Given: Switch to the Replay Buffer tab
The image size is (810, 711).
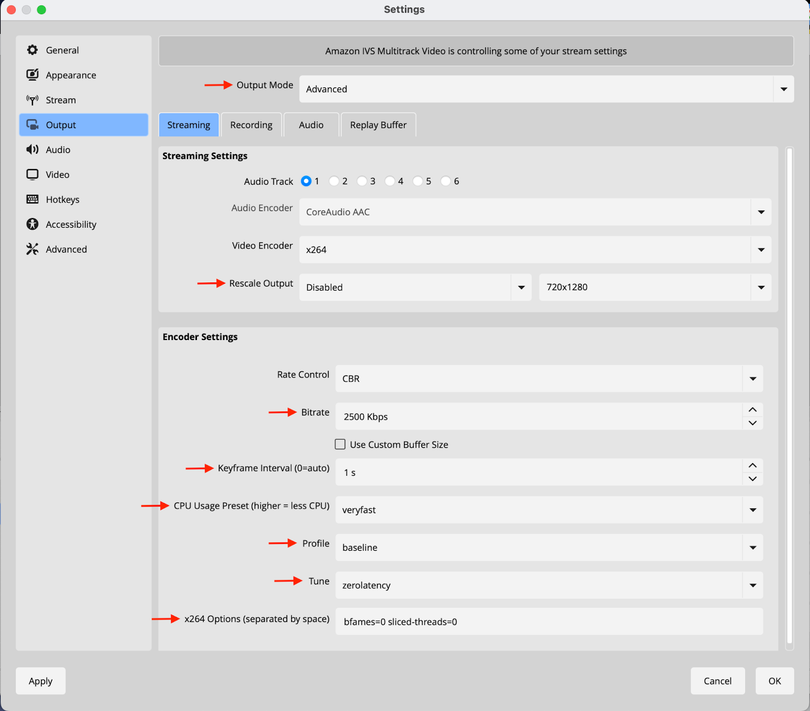Looking at the screenshot, I should (378, 125).
